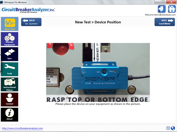Close the CBAnalyzer window

point(171,2)
